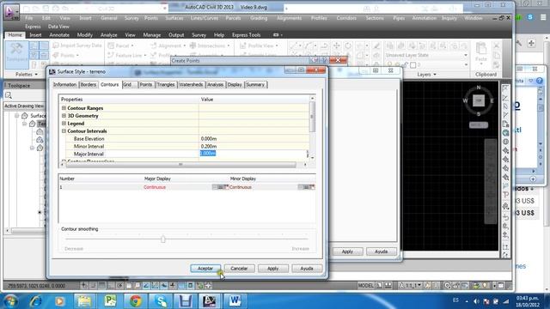Click the Minor Display Continuous cell
Screen dimensions: 550x309
241,187
